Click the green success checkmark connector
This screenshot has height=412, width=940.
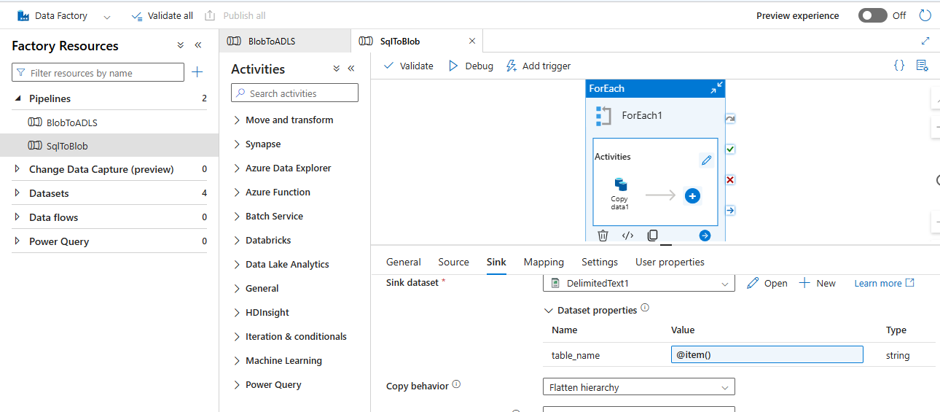(x=730, y=149)
